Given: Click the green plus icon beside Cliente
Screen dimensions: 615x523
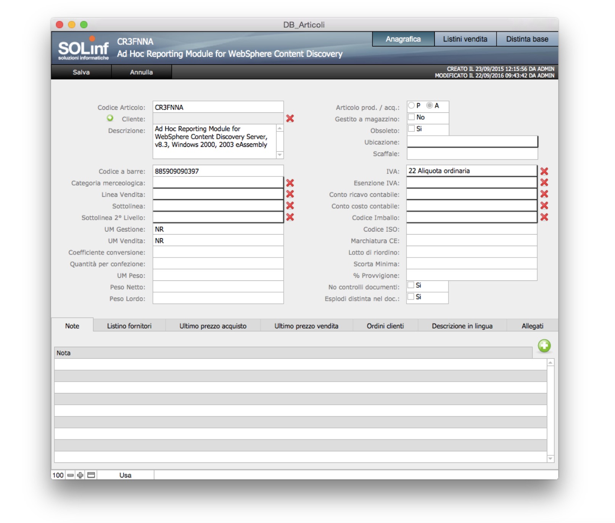Looking at the screenshot, I should 110,118.
